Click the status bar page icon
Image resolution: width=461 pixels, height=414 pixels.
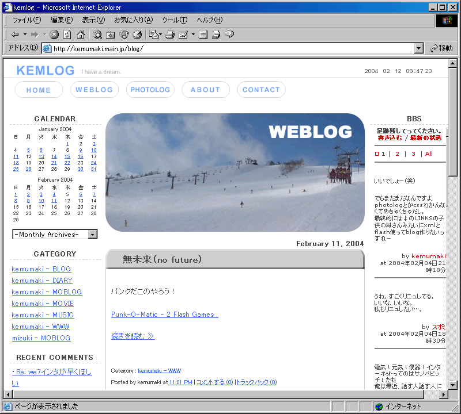[7, 407]
